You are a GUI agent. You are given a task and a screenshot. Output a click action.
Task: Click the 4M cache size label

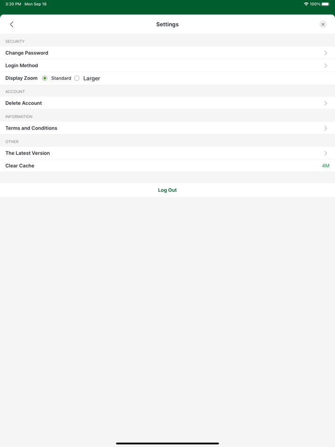pyautogui.click(x=326, y=166)
